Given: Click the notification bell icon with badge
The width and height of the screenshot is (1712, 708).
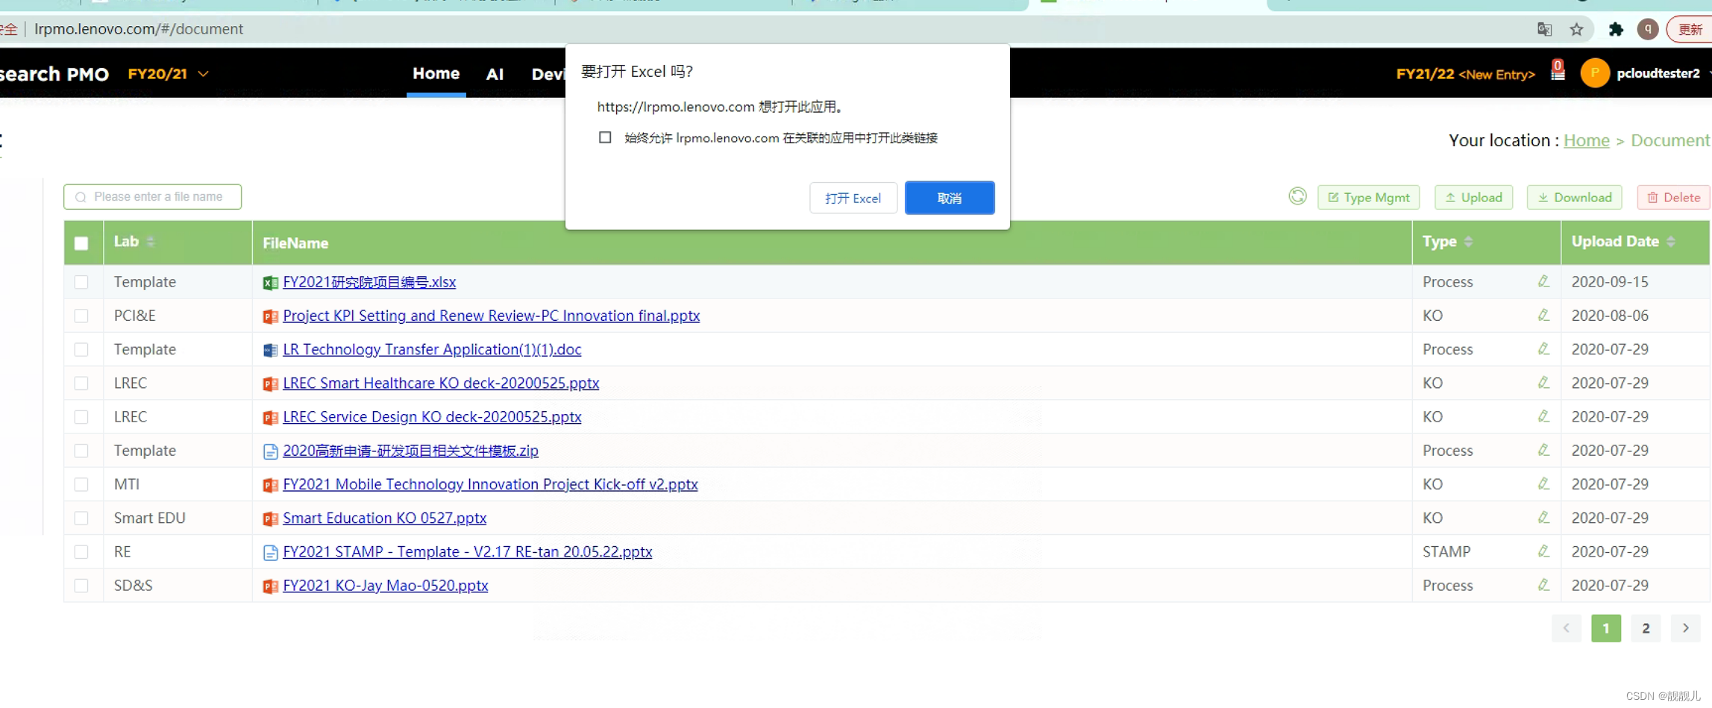Looking at the screenshot, I should click(x=1558, y=72).
